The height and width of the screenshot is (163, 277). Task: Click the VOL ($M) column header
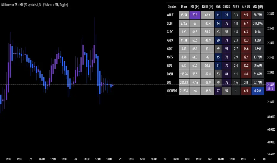tap(258, 7)
